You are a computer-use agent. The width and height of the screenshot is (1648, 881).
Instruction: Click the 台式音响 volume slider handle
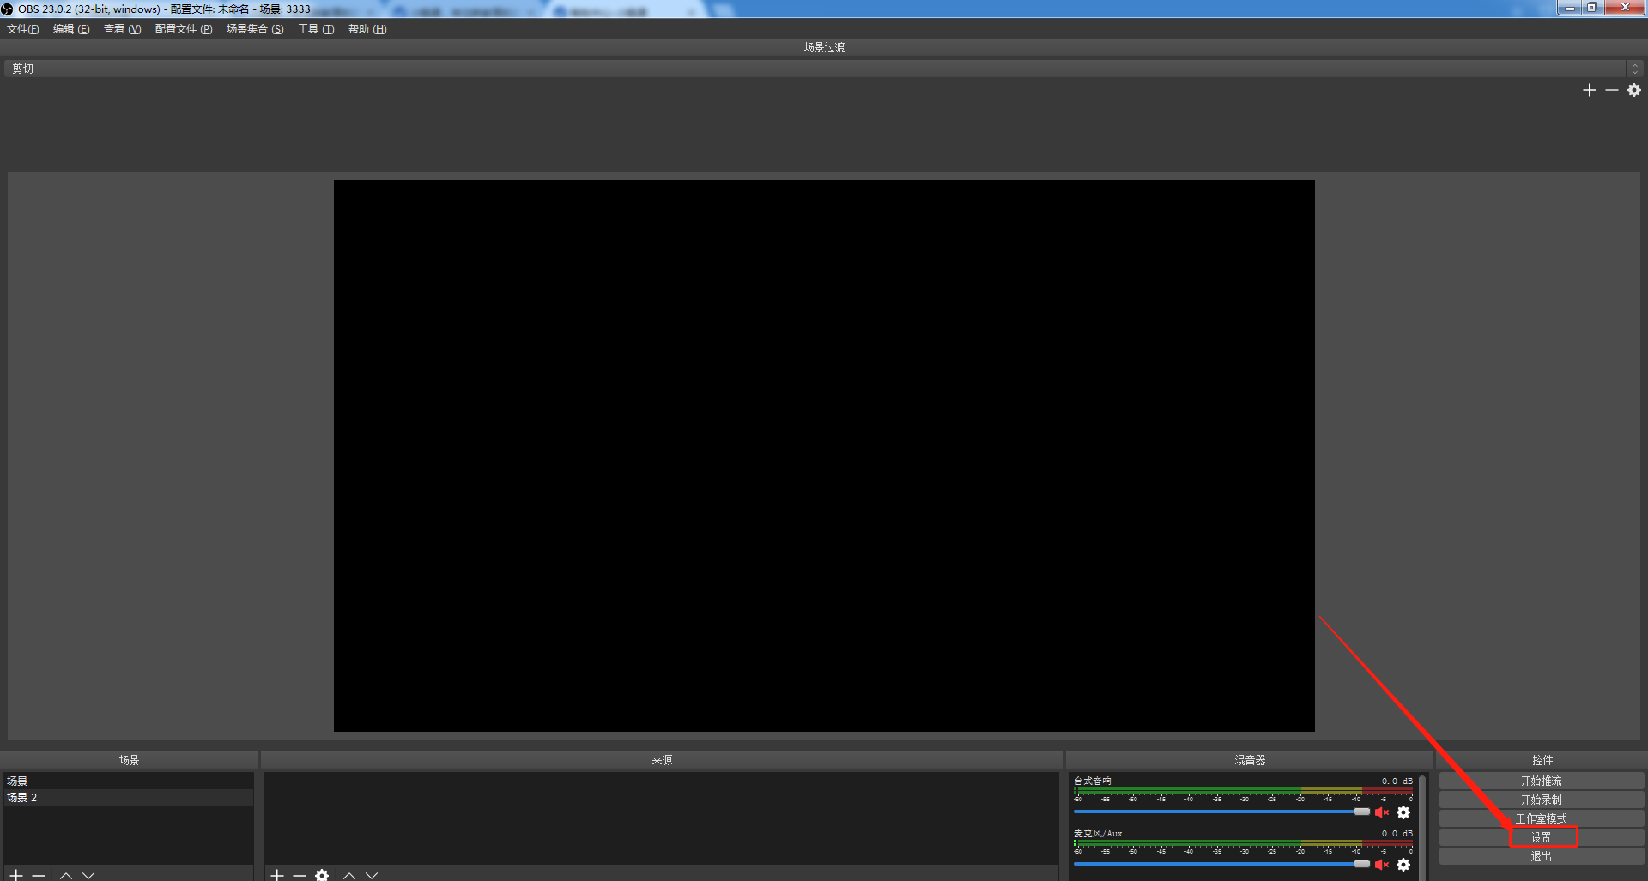[x=1361, y=812]
